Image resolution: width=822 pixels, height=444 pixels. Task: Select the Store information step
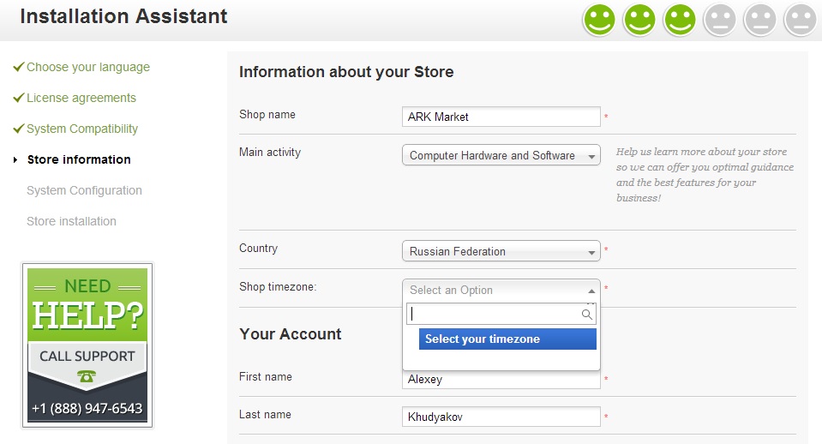(79, 159)
